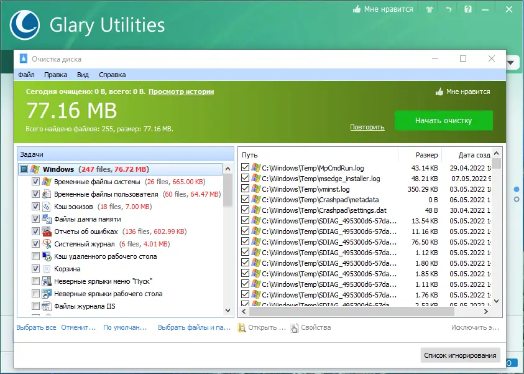The height and width of the screenshot is (374, 524).
Task: Click the Системный журнал icon
Action: tap(47, 244)
